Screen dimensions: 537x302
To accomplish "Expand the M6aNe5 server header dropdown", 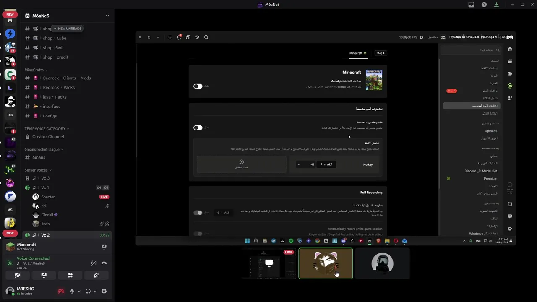I will (107, 16).
